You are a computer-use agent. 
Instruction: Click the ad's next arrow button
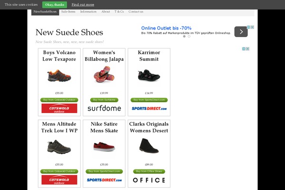241,32
